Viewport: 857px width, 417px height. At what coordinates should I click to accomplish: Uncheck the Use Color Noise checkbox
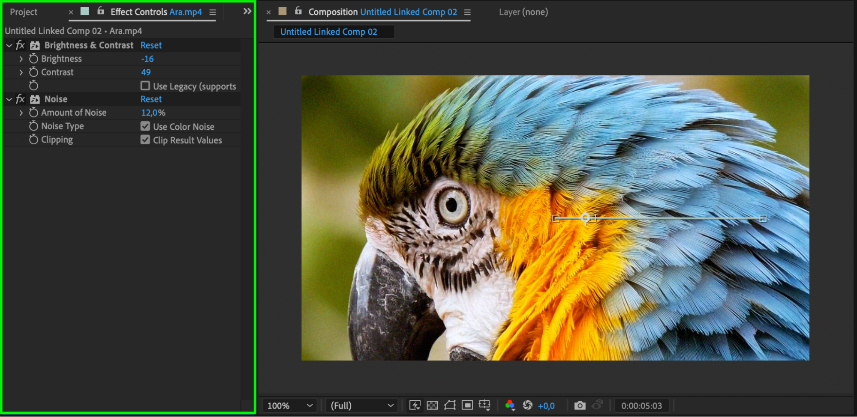pos(145,126)
